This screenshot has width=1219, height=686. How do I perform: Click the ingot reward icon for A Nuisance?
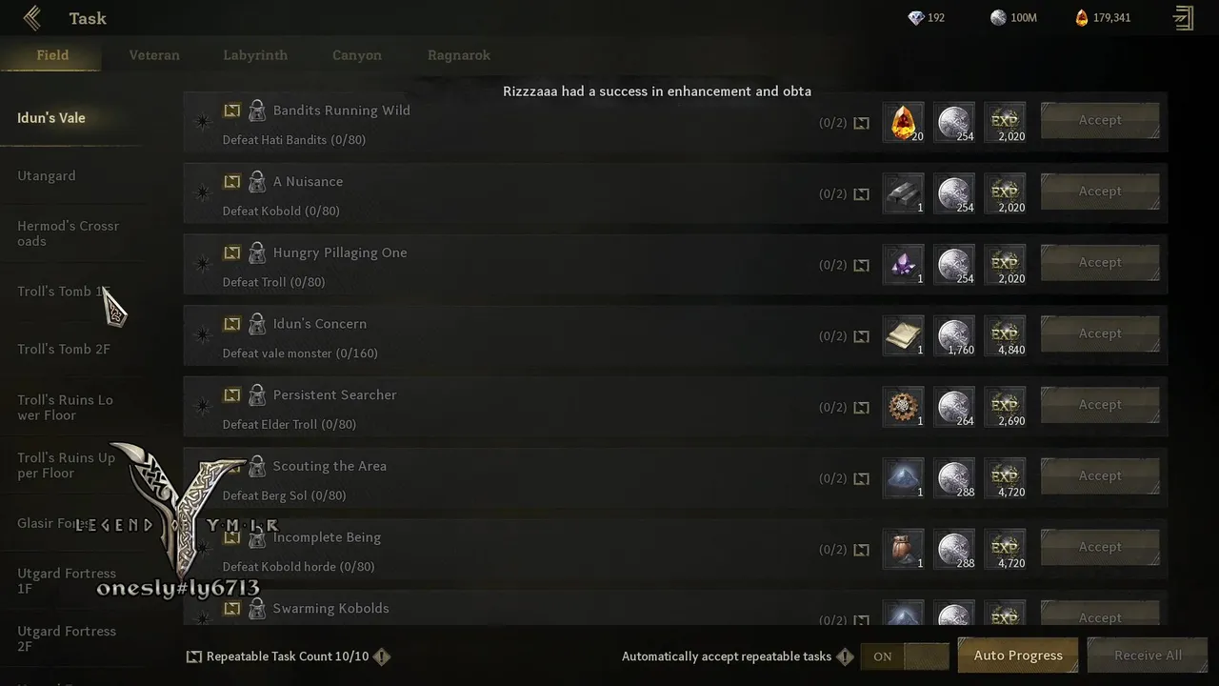(903, 193)
